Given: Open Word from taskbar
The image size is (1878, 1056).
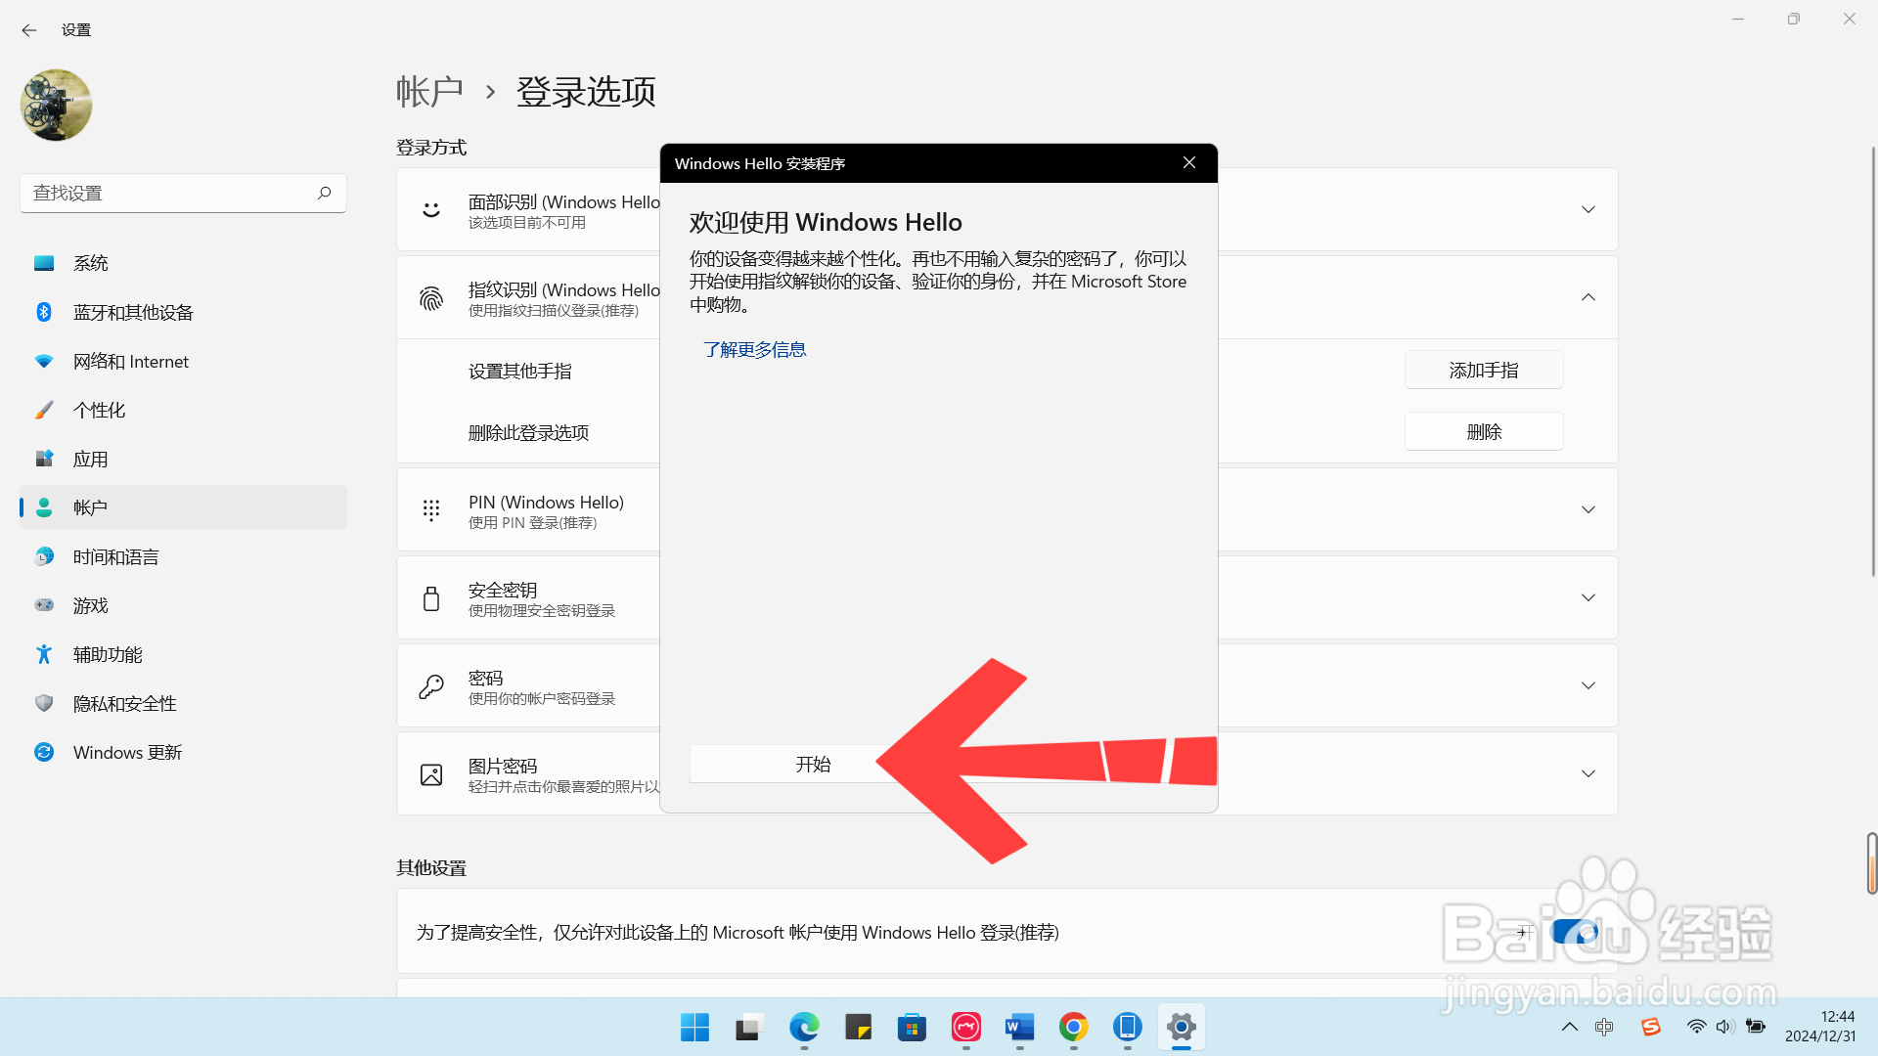Looking at the screenshot, I should pyautogui.click(x=1019, y=1027).
